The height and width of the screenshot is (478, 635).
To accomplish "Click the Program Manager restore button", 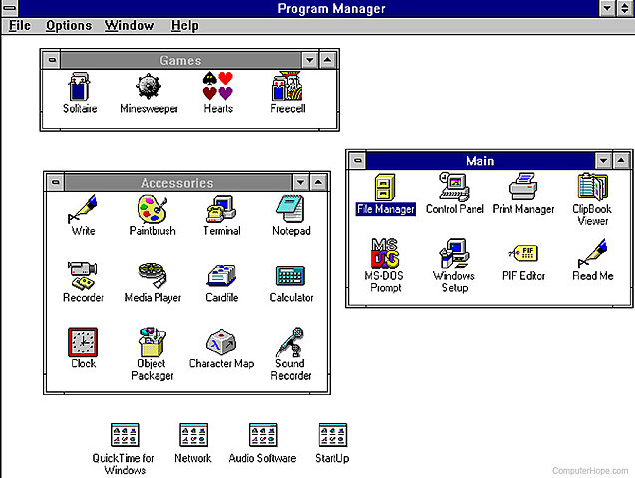I will (625, 8).
